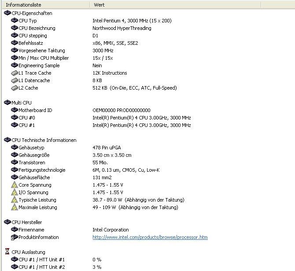295x271 pixels.
Task: Click the value '49 - 109 W (Abhängig von der Taktung)'
Action: (135, 207)
